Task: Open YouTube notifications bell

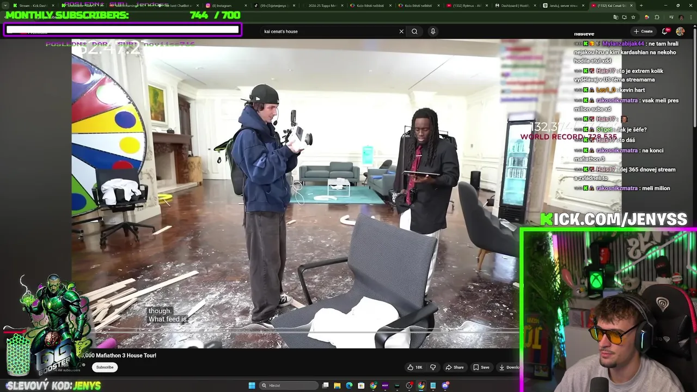Action: click(x=665, y=32)
